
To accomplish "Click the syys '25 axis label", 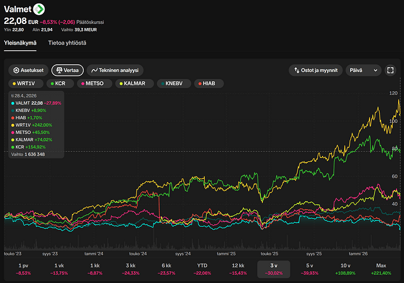I will [x=314, y=254].
